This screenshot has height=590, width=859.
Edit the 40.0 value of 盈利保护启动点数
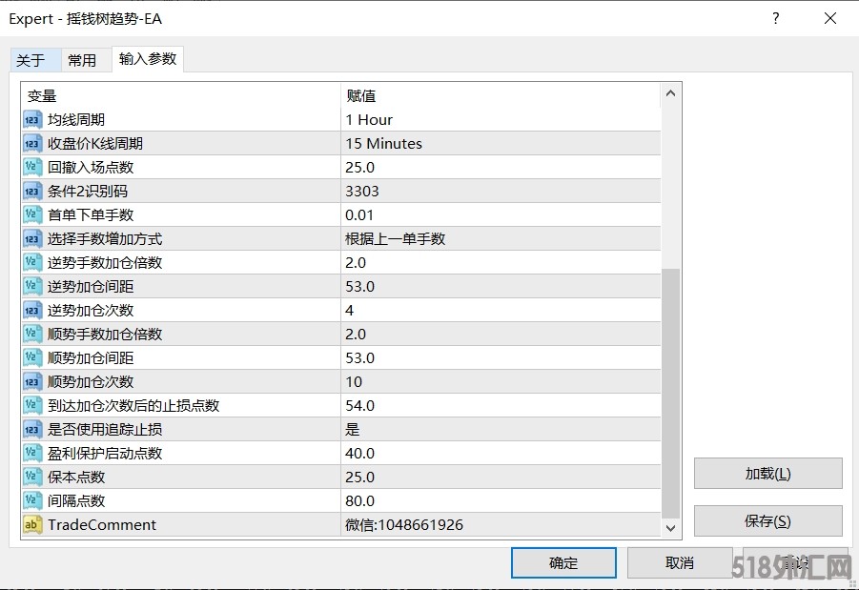[501, 453]
